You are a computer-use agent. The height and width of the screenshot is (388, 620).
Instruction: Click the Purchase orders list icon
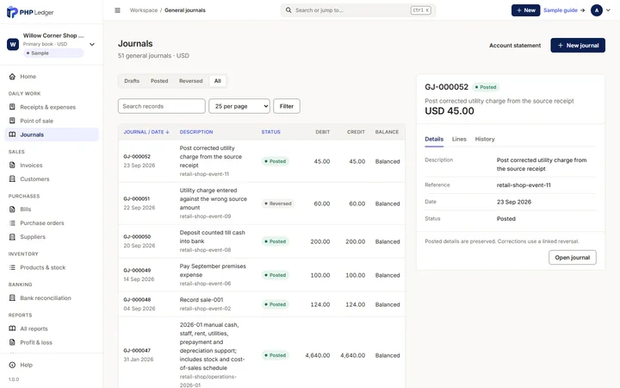(12, 223)
